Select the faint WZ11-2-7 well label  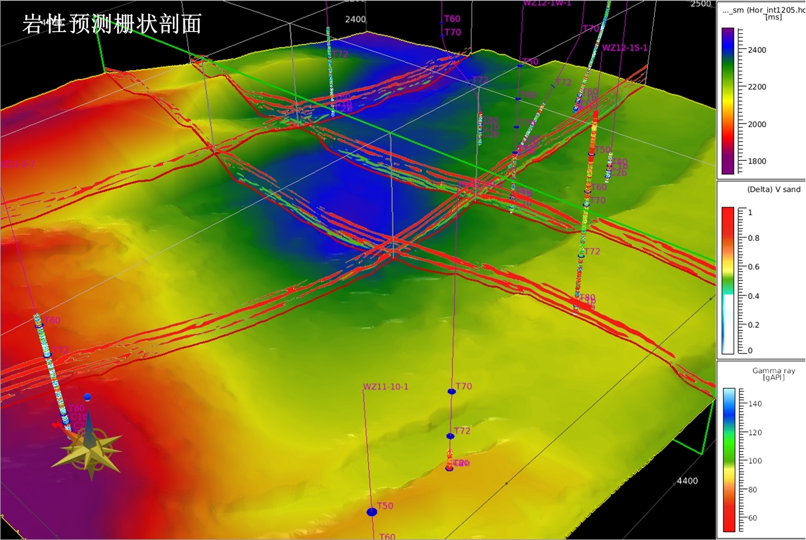18,164
